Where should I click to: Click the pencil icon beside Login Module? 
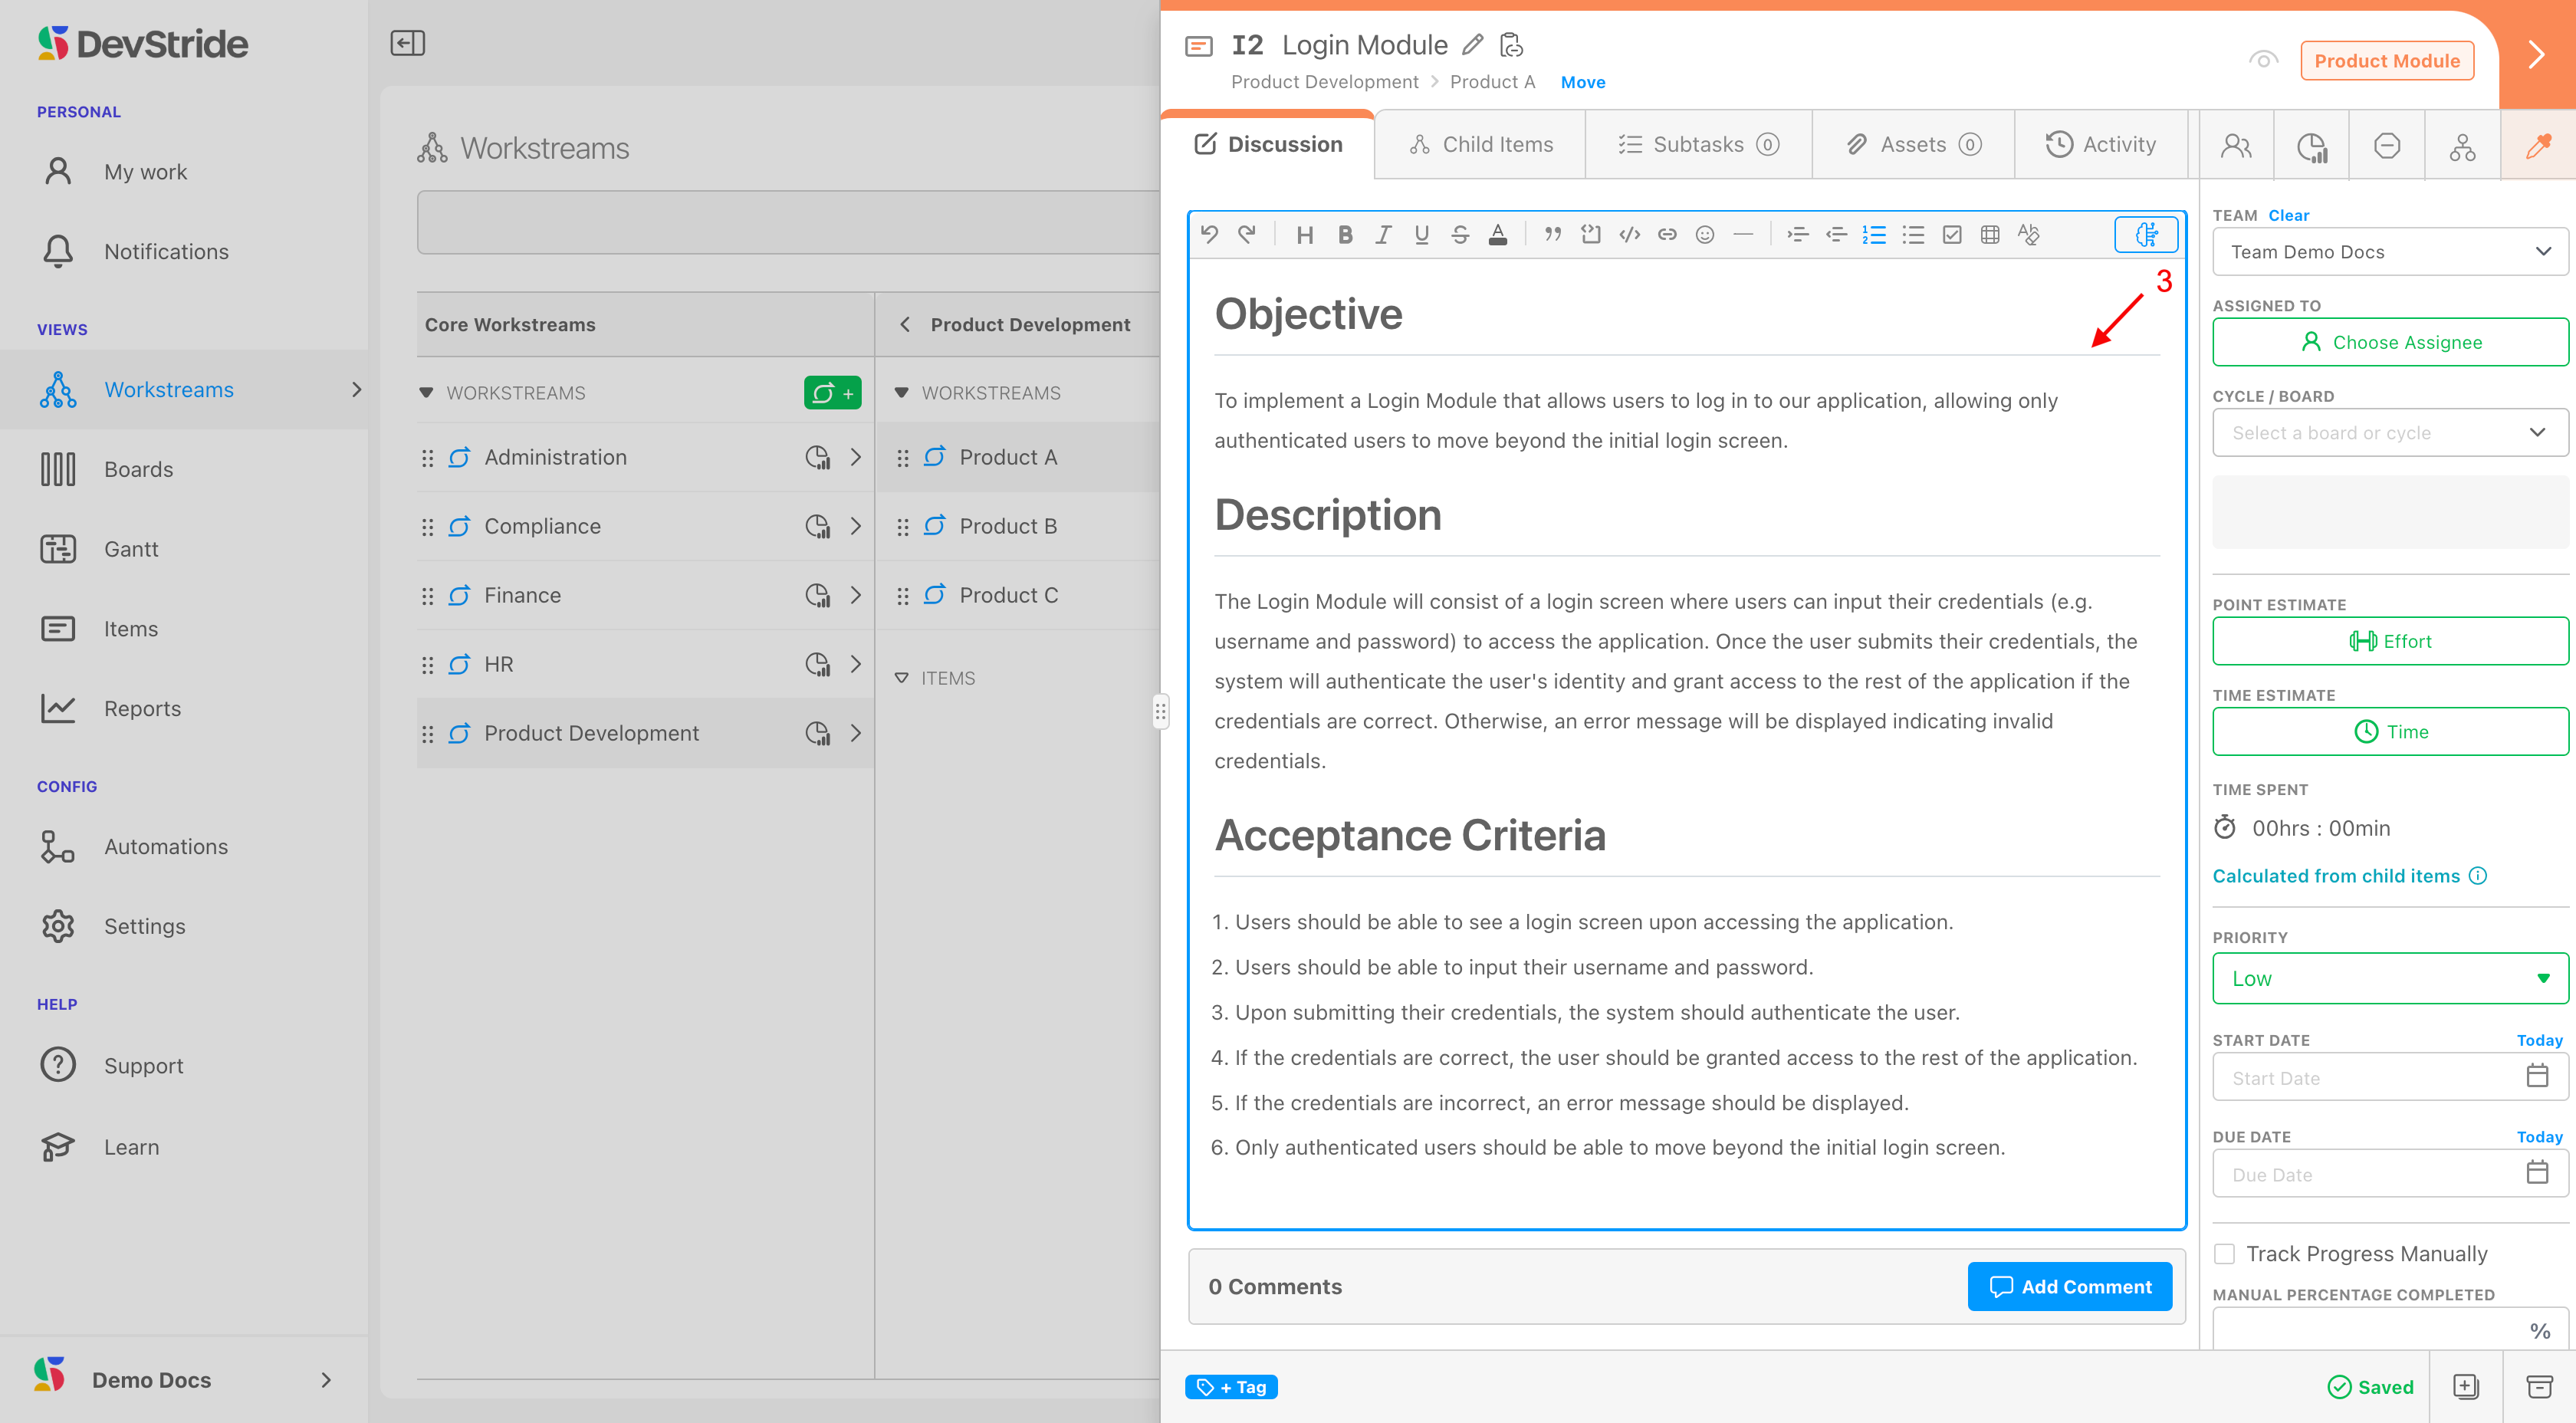1472,45
